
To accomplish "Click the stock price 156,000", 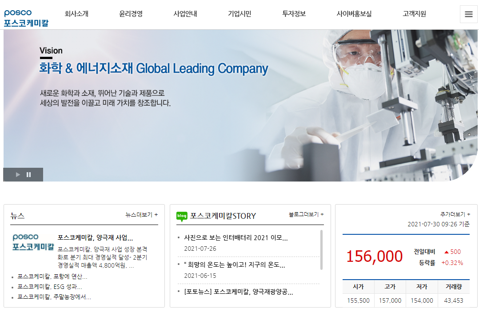I will tap(374, 257).
